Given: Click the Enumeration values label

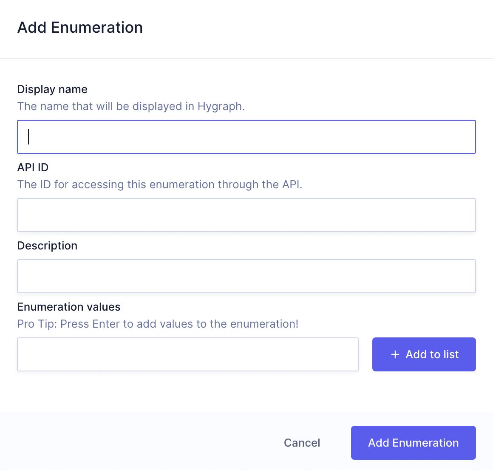Looking at the screenshot, I should 68,306.
